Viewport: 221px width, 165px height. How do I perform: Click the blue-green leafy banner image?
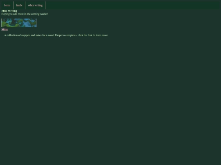[x=19, y=23]
